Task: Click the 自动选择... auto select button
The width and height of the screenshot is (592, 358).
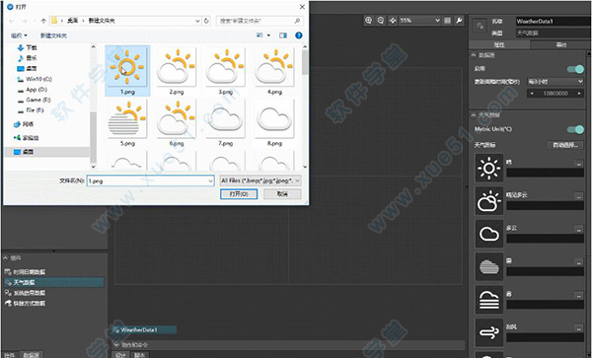Action: click(x=565, y=145)
